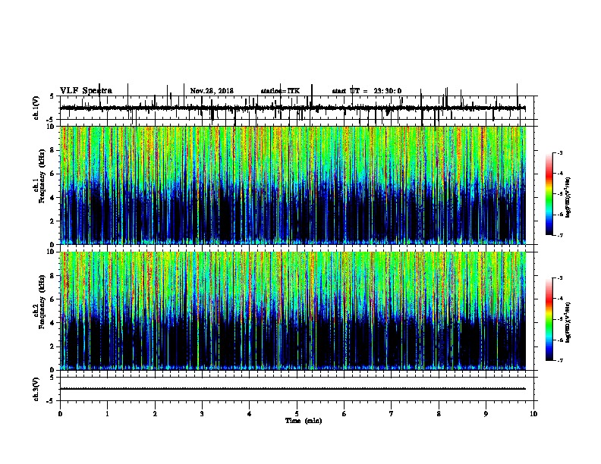Click x-axis tick label "3"
The height and width of the screenshot is (464, 601).
click(202, 414)
